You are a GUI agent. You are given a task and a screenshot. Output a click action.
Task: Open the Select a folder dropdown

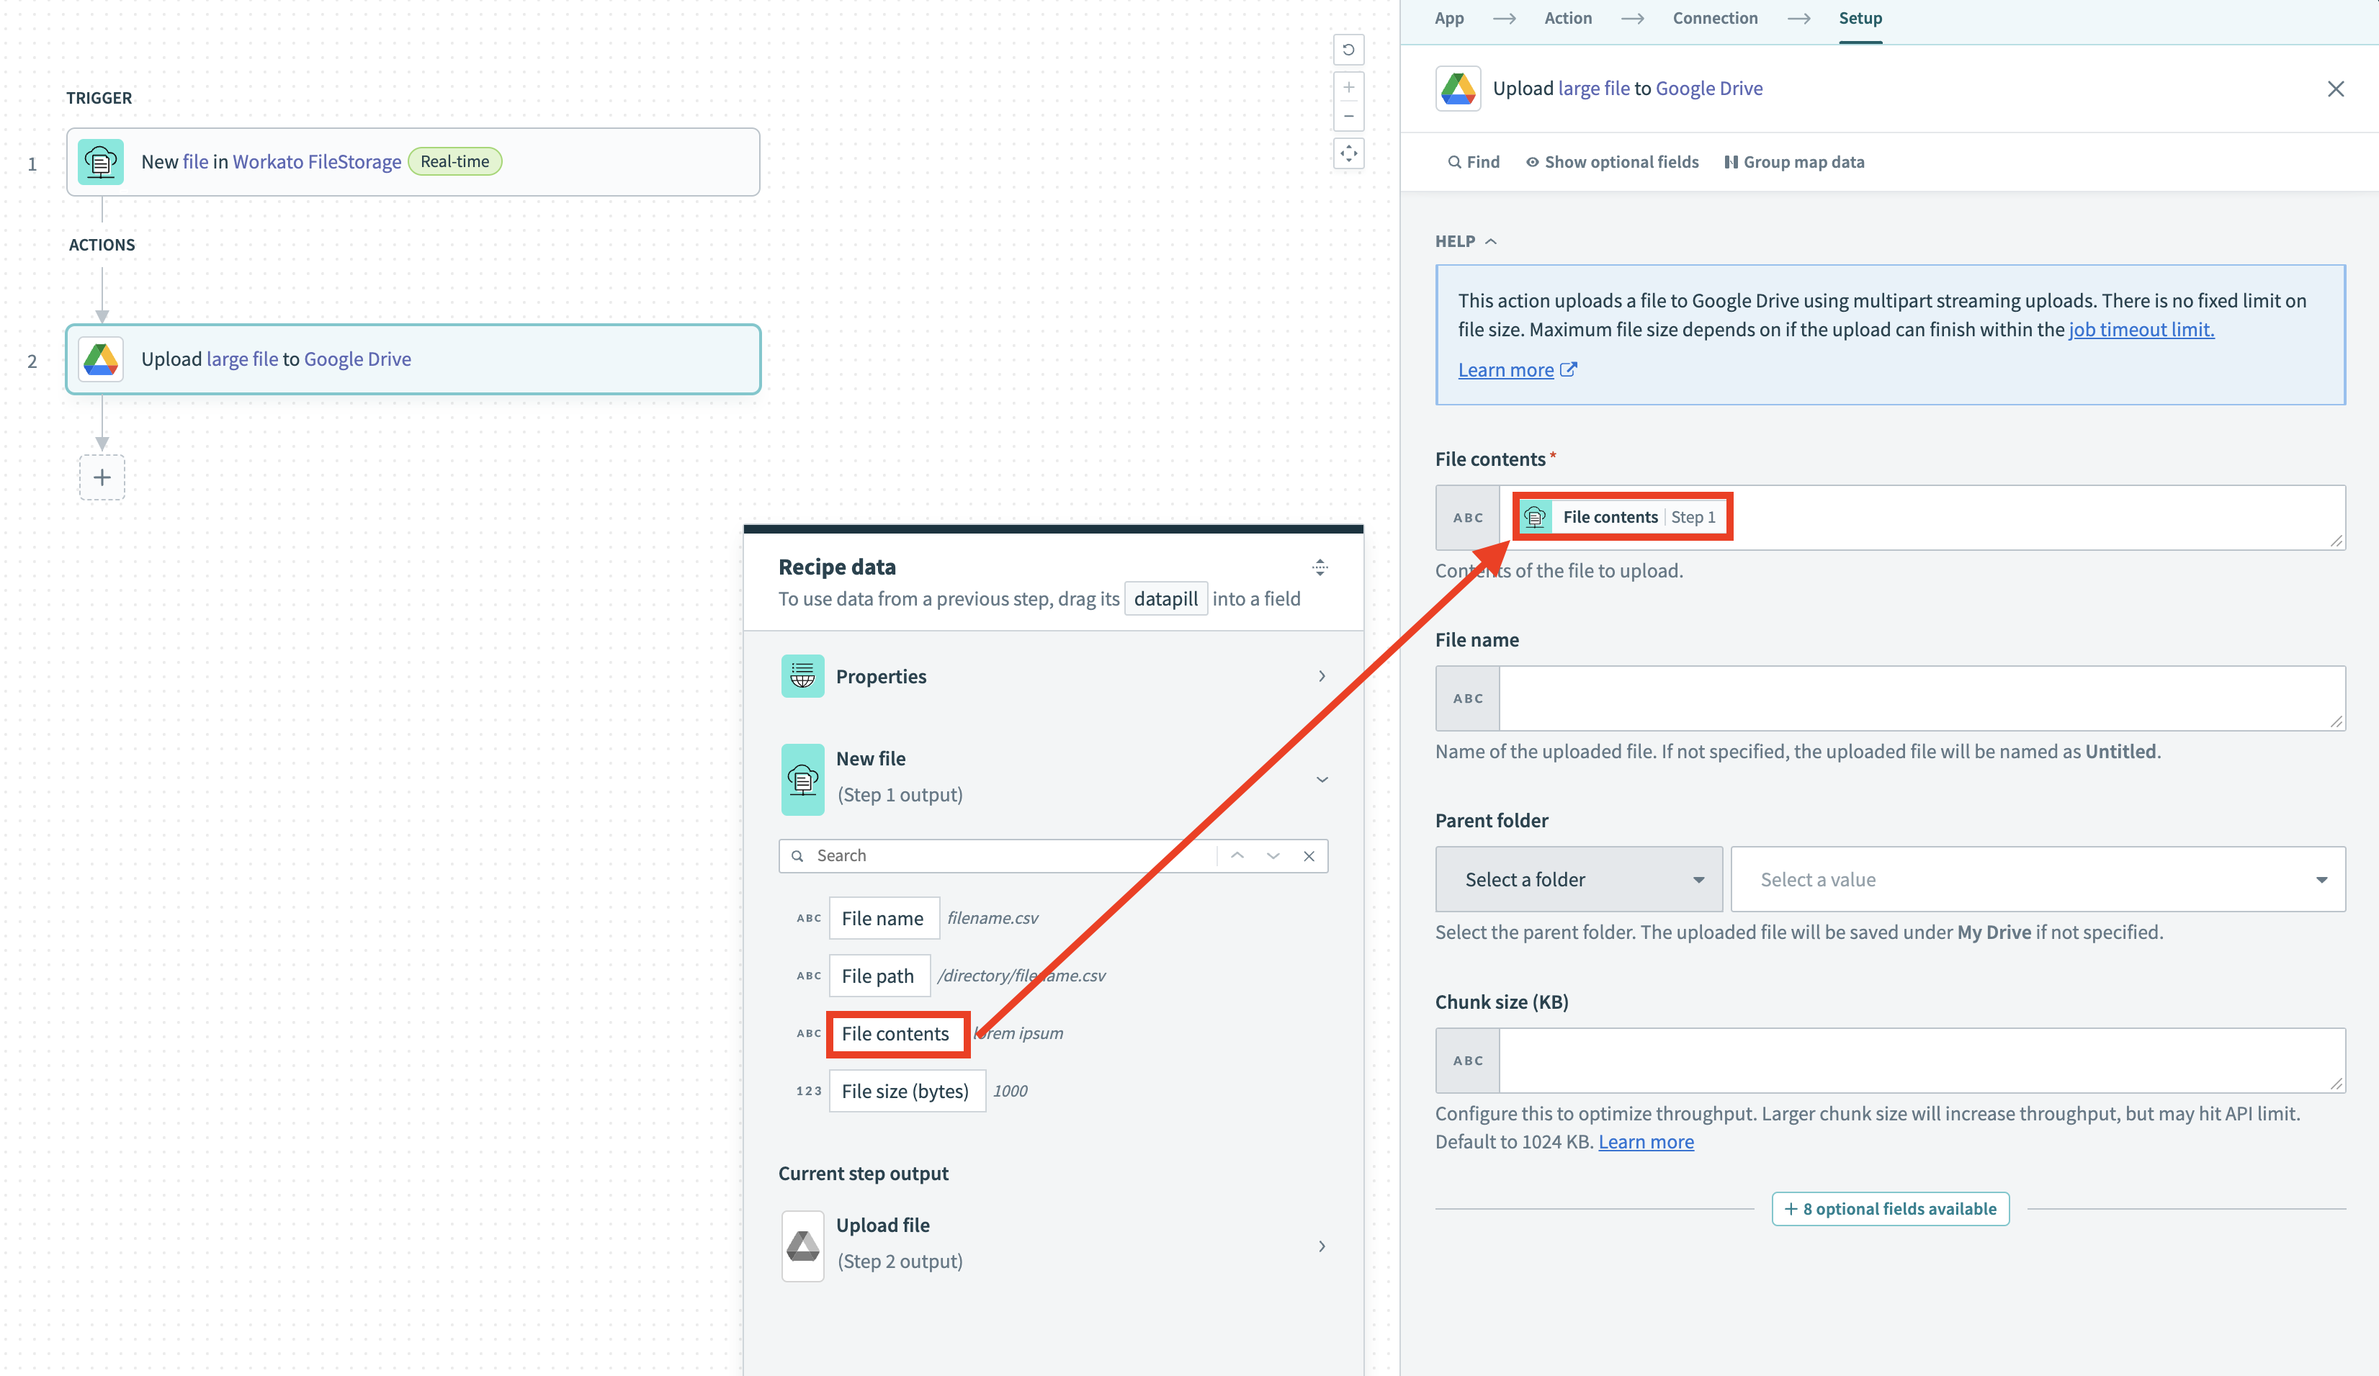click(1577, 878)
